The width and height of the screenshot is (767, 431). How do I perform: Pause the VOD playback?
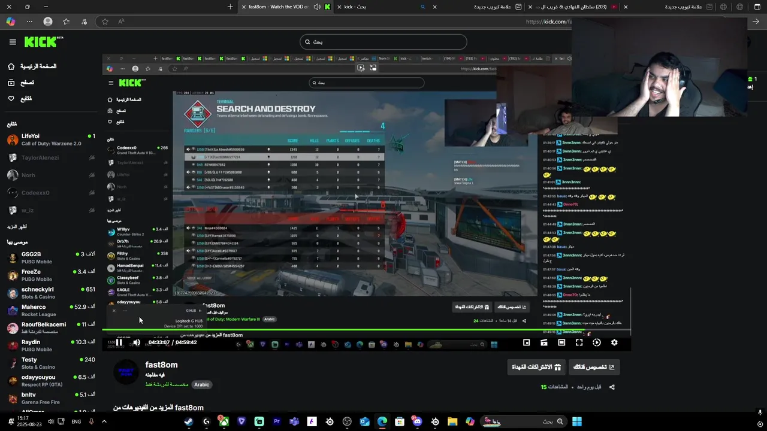click(x=119, y=342)
